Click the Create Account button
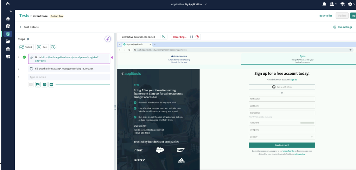This screenshot has height=170, width=356. (x=282, y=145)
